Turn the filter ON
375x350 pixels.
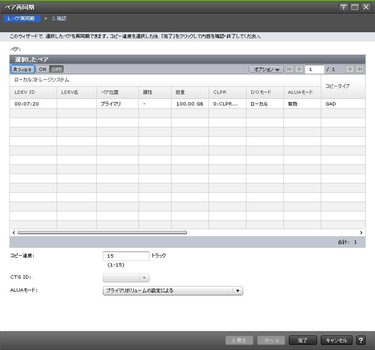click(43, 69)
